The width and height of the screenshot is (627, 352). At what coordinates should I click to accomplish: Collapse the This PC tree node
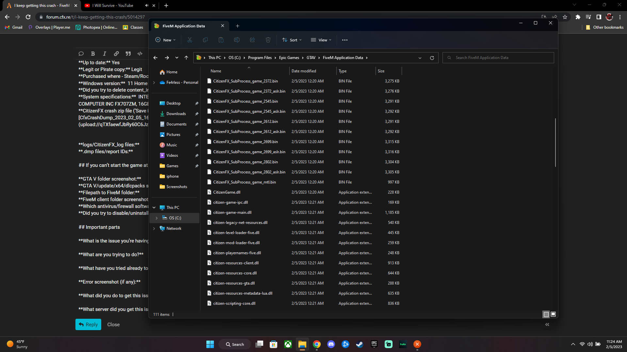tap(154, 208)
